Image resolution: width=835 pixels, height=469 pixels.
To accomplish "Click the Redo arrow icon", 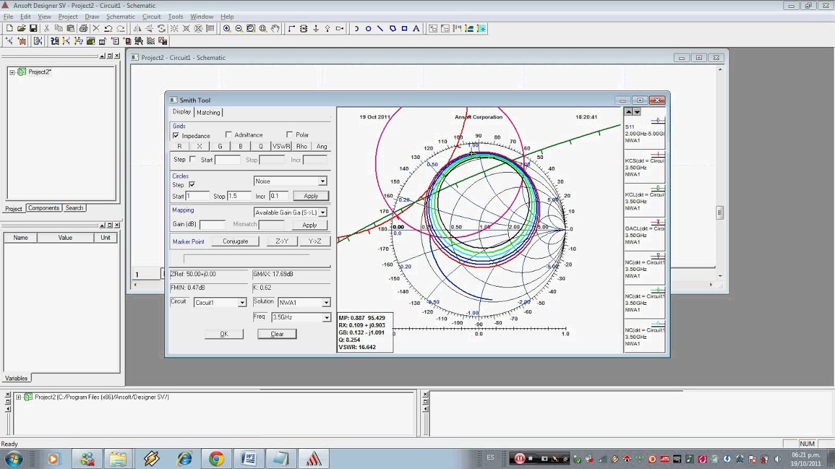I will (121, 29).
